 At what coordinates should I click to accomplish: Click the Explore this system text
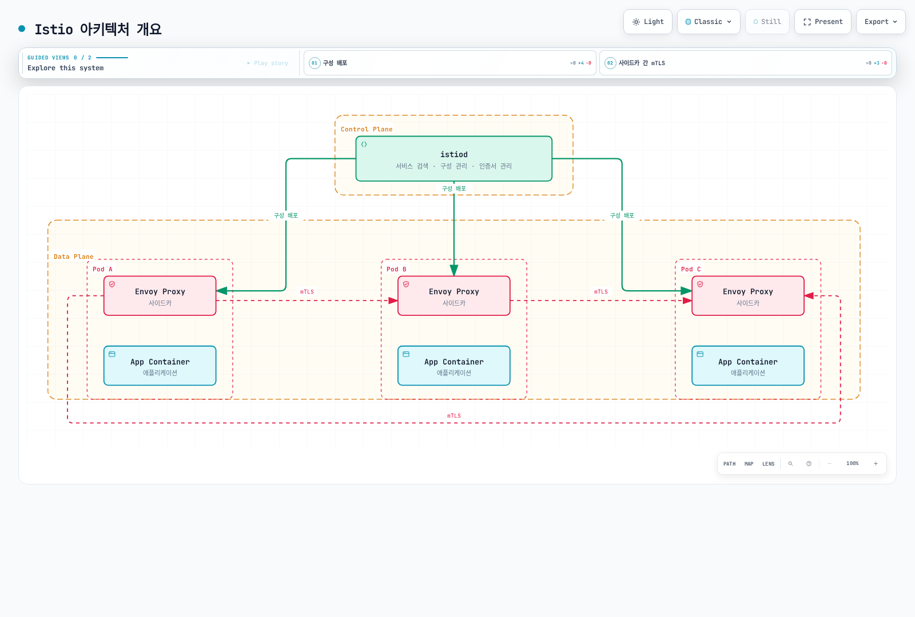[x=66, y=68]
